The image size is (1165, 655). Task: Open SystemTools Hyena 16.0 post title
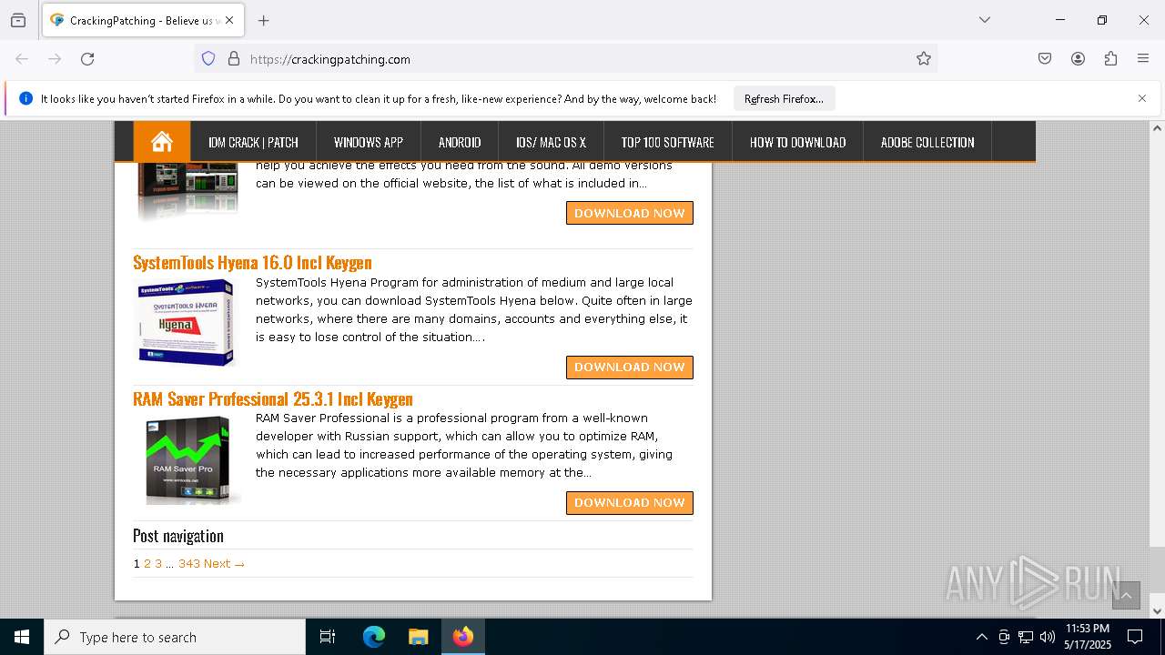[252, 263]
